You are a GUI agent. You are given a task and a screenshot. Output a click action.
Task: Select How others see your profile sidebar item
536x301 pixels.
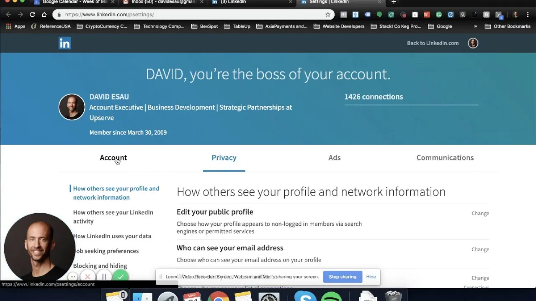click(x=116, y=193)
